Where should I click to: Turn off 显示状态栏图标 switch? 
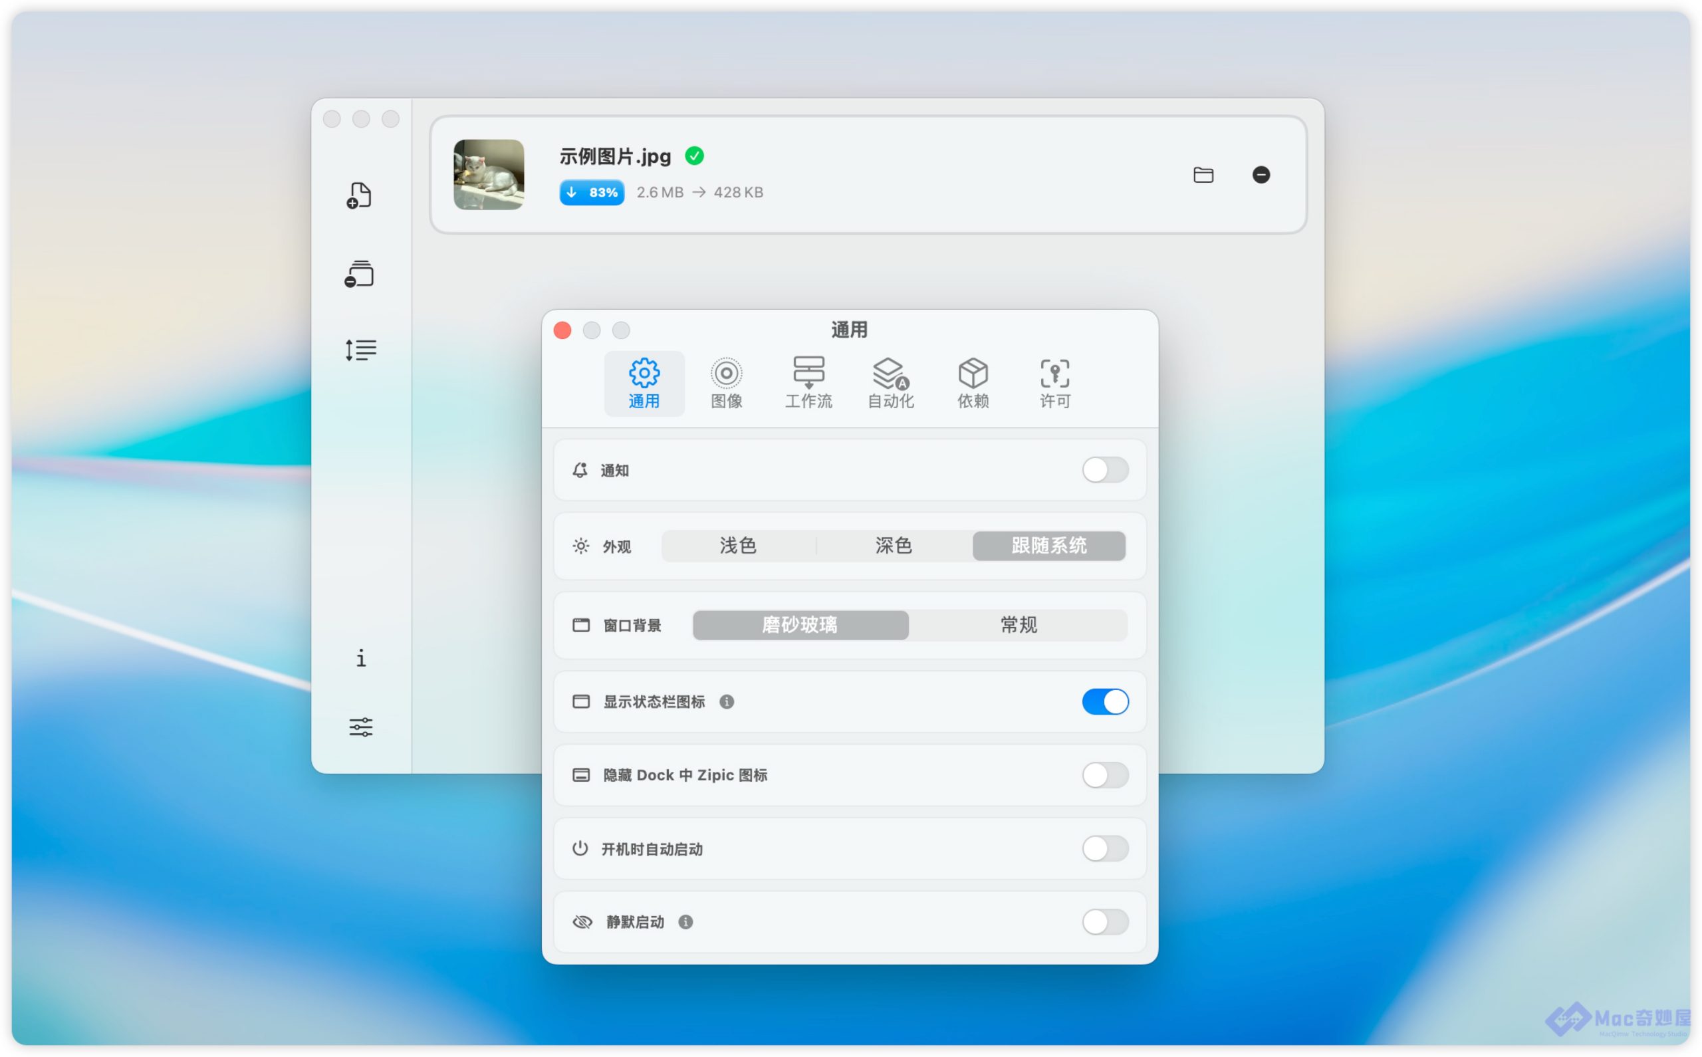point(1105,702)
